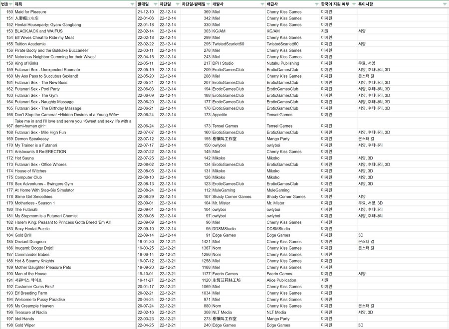The width and height of the screenshot is (449, 329).
Task: Select the '몬스터 걸' note in Demon Speakeasy row
Action: pos(402,139)
